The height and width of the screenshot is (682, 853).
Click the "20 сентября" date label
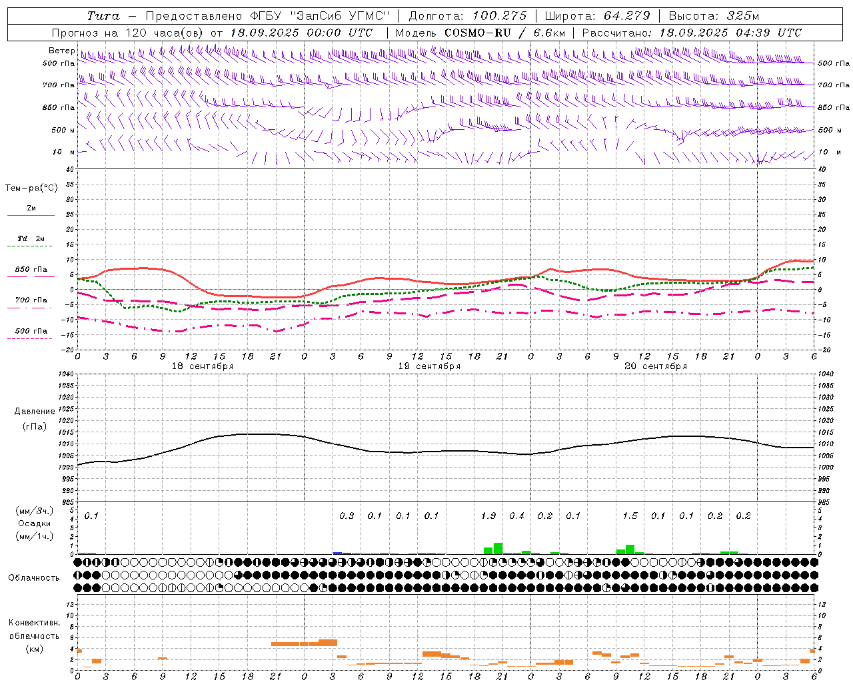656,366
